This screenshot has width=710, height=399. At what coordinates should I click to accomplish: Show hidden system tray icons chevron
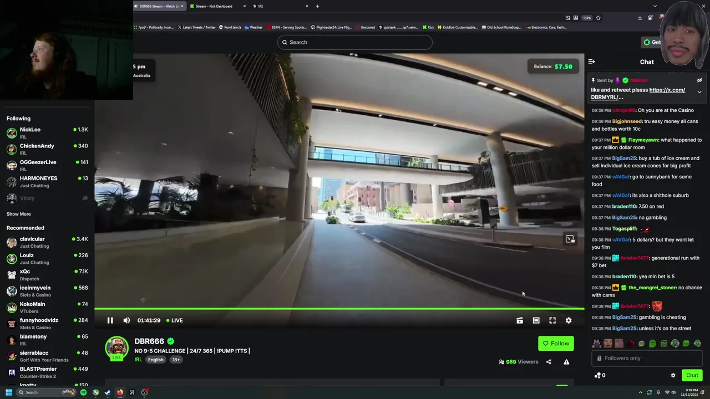[640, 392]
